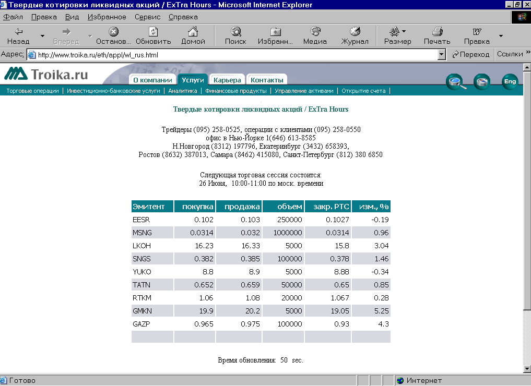Image resolution: width=531 pixels, height=386 pixels.
Task: Select the SNGS ticker cell
Action: point(152,259)
